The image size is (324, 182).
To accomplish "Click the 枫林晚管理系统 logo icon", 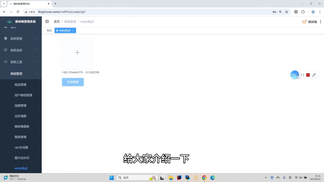I will pyautogui.click(x=9, y=21).
